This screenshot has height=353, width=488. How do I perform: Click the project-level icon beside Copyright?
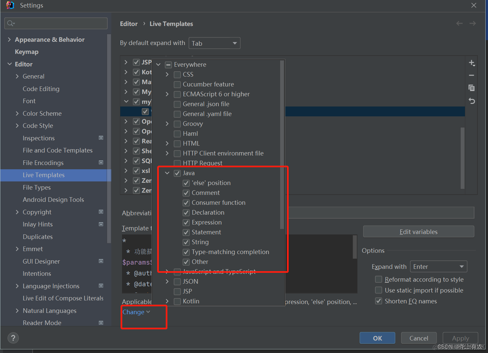click(x=101, y=212)
